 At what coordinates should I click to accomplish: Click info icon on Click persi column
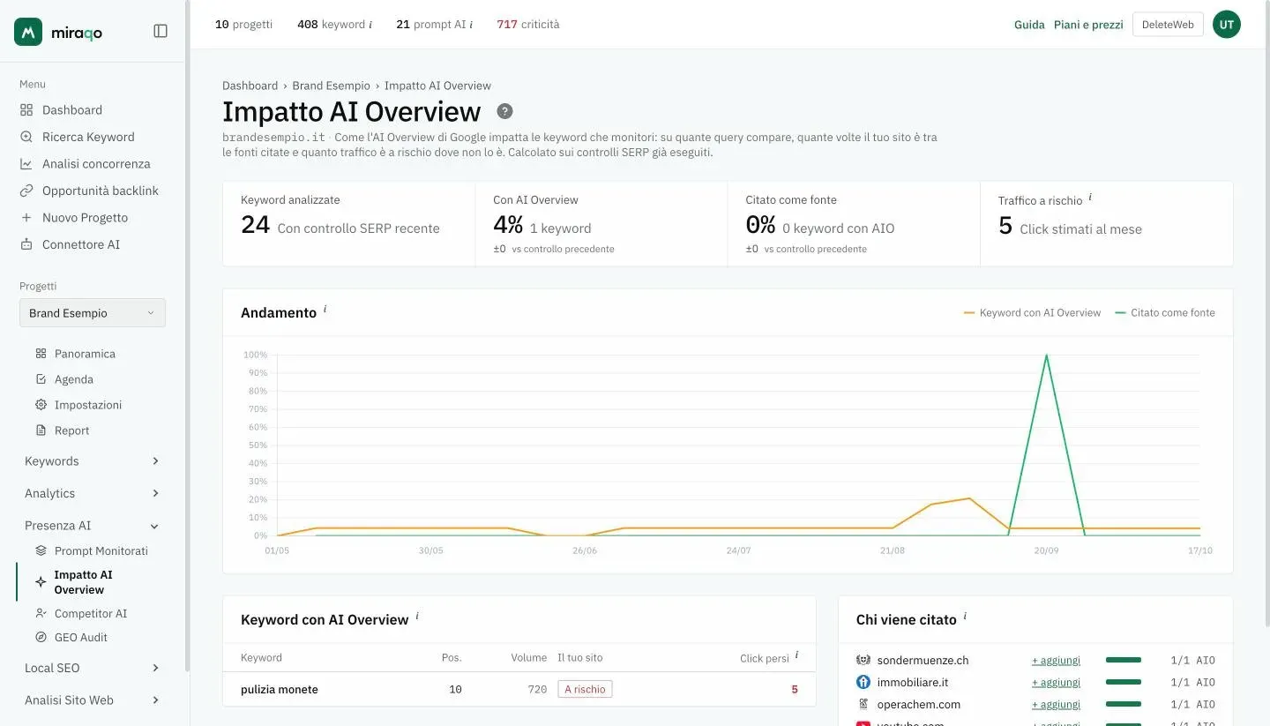[x=796, y=655]
